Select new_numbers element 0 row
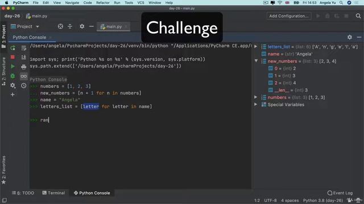 click(282, 68)
